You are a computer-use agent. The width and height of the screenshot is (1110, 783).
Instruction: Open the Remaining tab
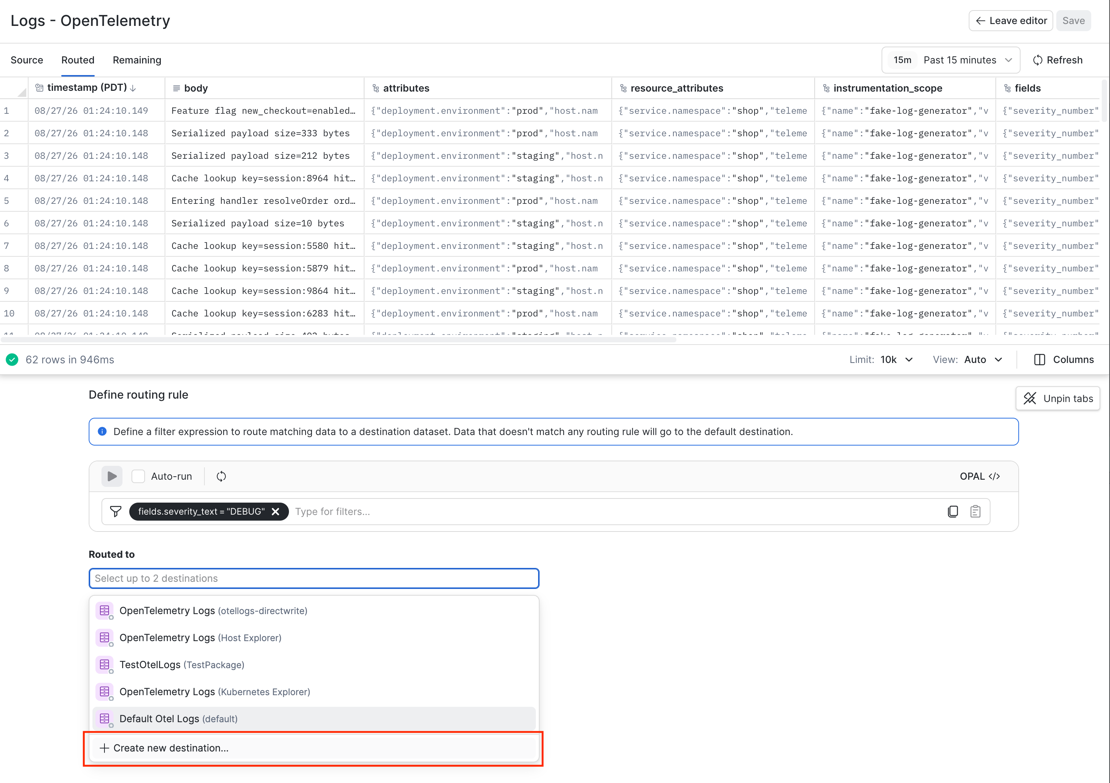tap(137, 60)
